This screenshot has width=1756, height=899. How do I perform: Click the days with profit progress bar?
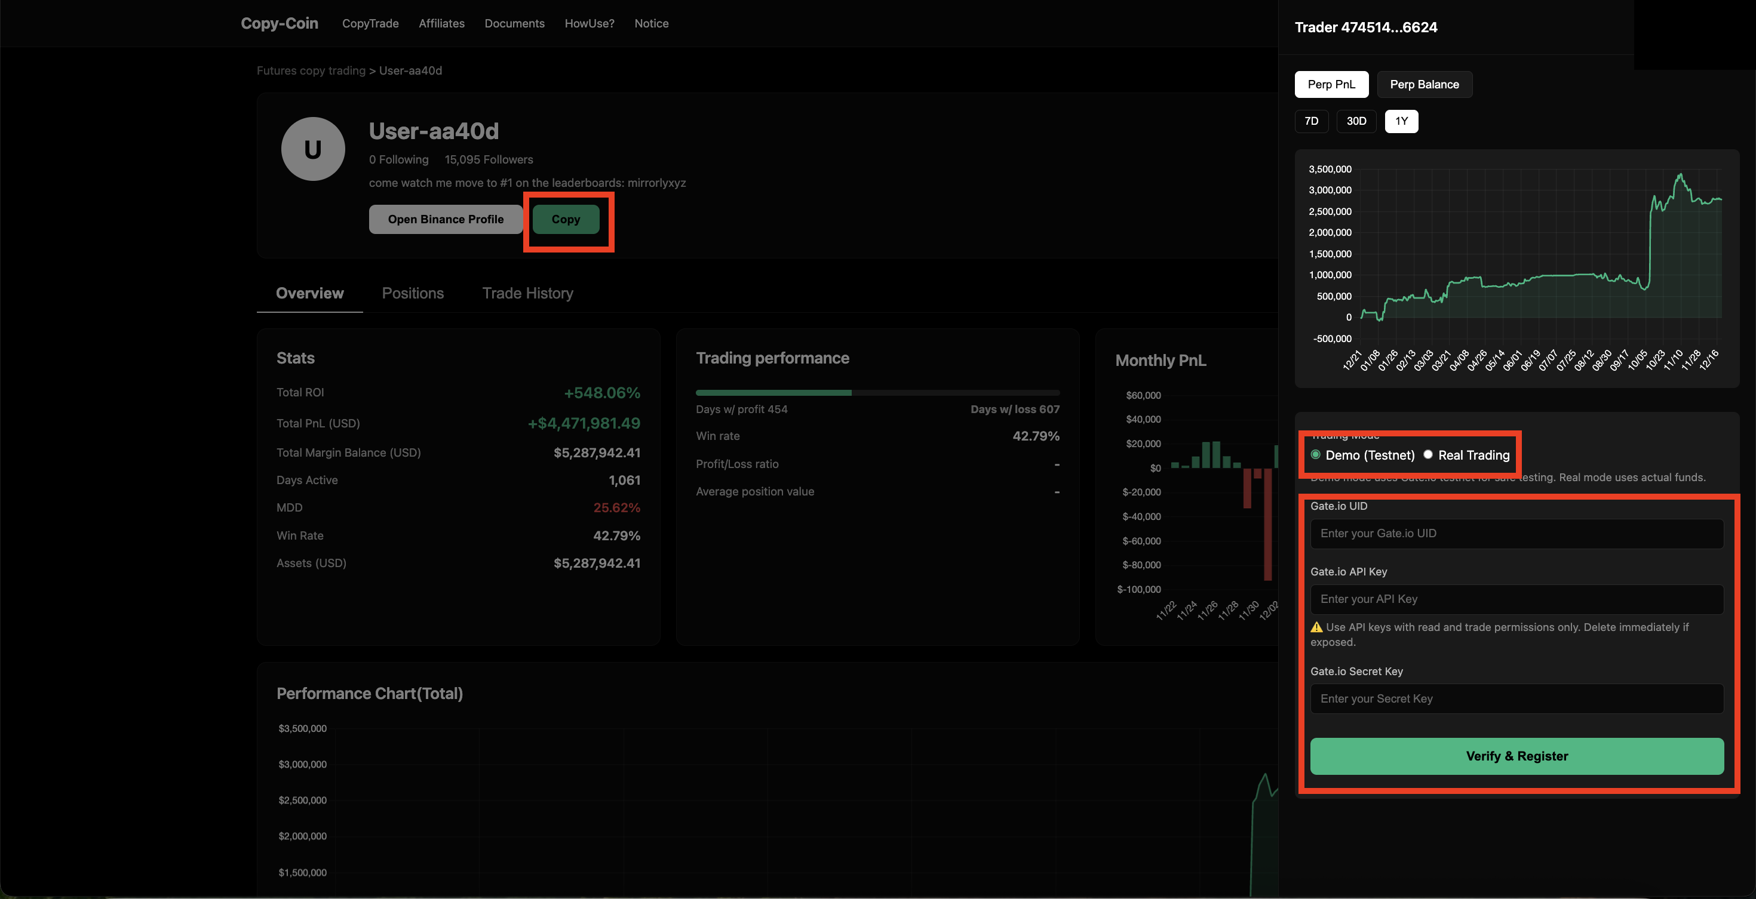[877, 393]
